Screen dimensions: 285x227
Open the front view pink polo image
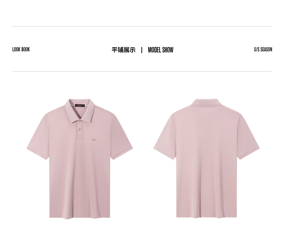click(80, 158)
